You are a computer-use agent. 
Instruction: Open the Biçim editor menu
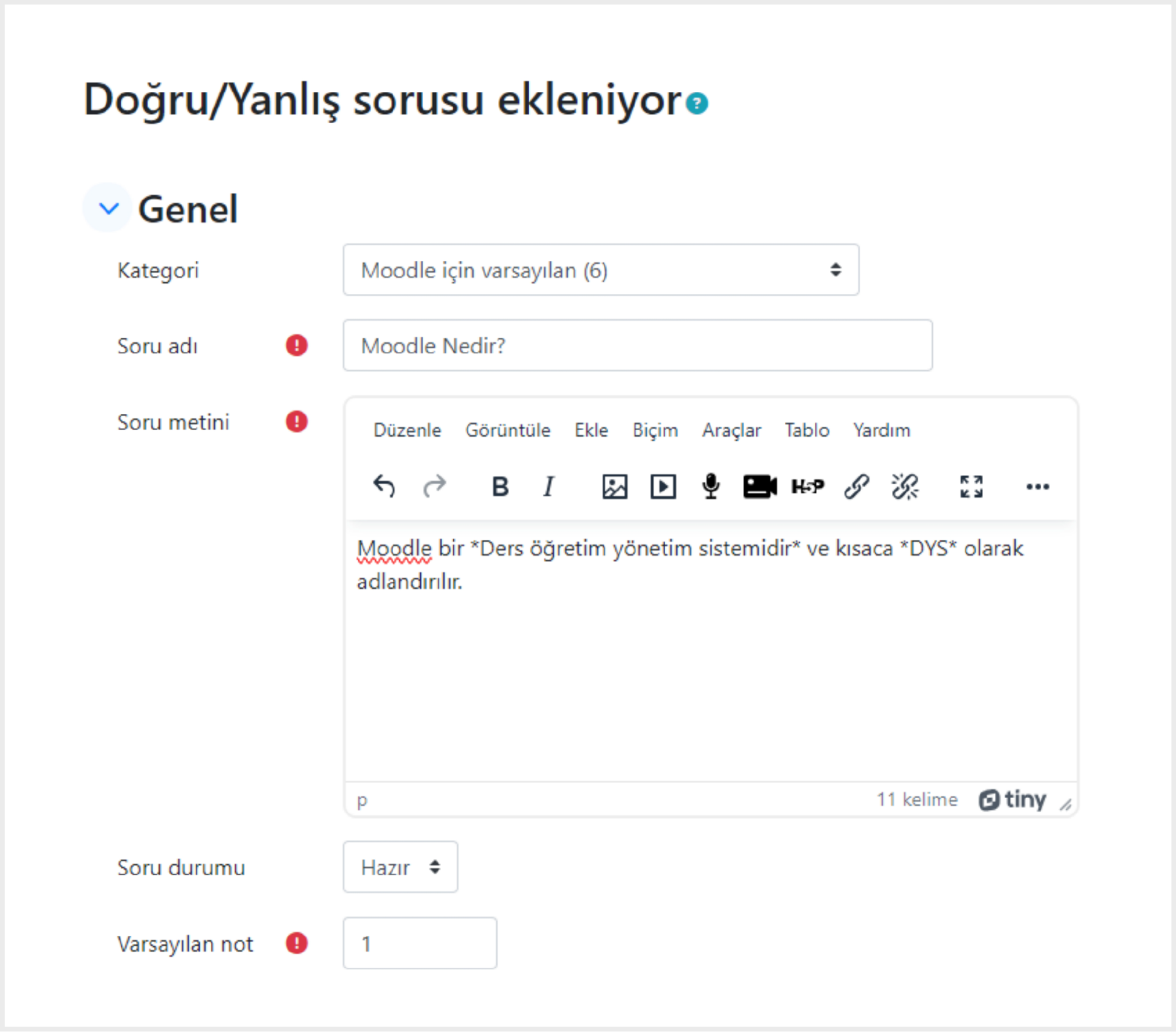[x=655, y=430]
